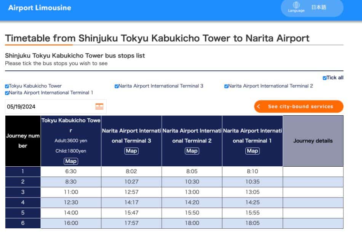Select journey number 6 row
Viewport: 362px width, 239px height.
(x=23, y=223)
